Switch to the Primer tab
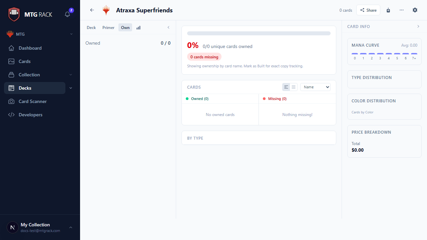427x240 pixels. click(x=108, y=28)
